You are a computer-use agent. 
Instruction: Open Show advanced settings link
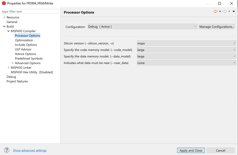29,150
